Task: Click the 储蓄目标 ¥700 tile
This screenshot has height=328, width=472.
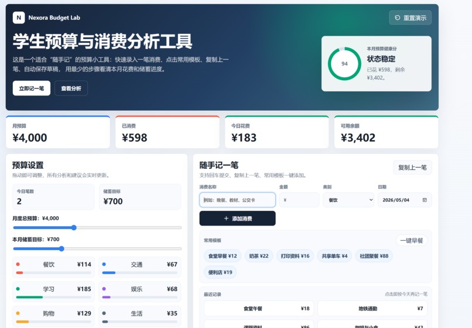Action: pos(140,197)
